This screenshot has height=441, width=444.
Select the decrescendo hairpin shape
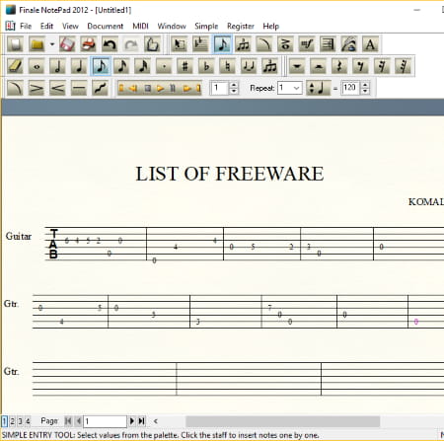(x=37, y=88)
